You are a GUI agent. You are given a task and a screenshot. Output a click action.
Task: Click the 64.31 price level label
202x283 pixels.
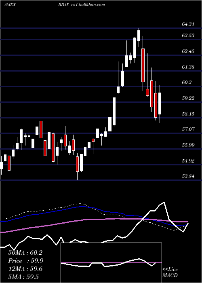pyautogui.click(x=188, y=24)
